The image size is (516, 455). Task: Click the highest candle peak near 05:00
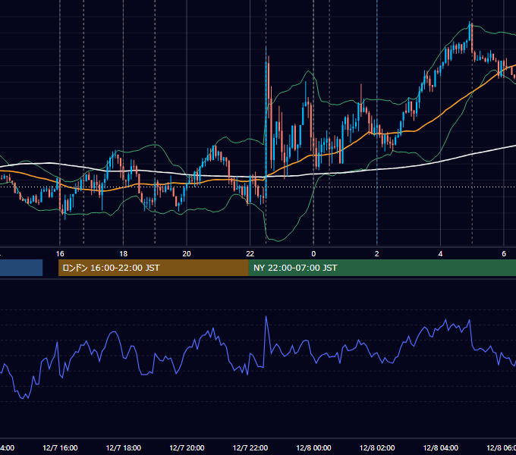470,33
